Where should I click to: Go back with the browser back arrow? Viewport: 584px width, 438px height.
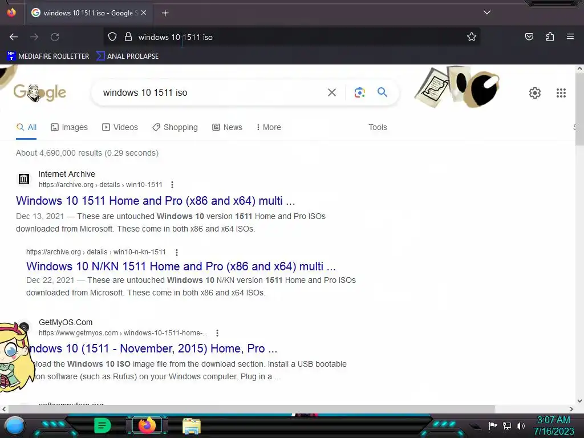point(14,37)
